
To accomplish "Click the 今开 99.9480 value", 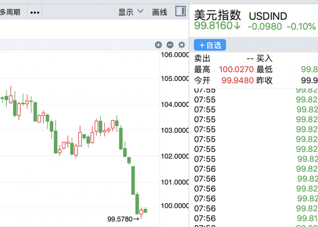I will pos(238,80).
